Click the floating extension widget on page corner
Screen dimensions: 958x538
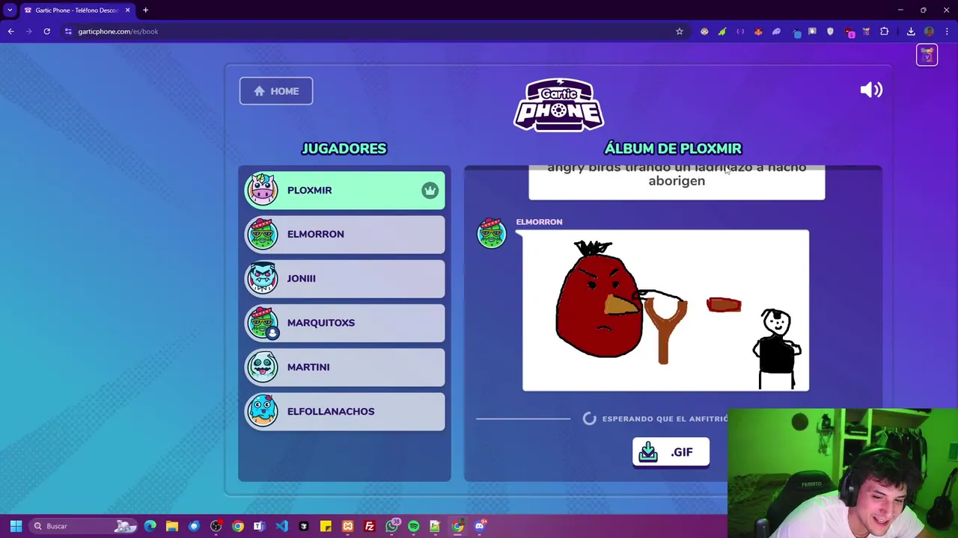point(927,55)
